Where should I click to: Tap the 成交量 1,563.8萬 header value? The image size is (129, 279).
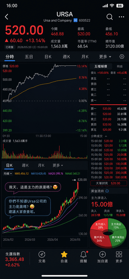(x=59, y=46)
